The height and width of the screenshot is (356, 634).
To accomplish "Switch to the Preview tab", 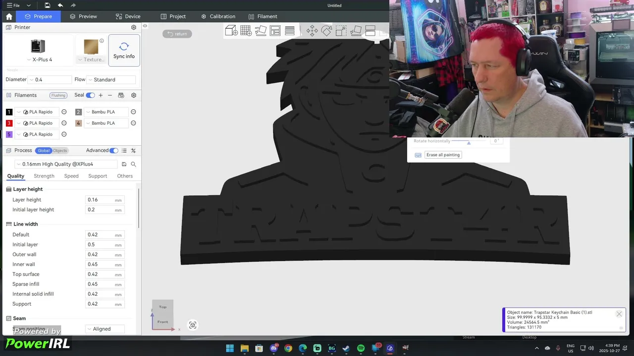I will pos(83,16).
